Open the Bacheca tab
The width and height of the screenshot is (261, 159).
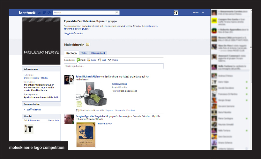(x=71, y=53)
